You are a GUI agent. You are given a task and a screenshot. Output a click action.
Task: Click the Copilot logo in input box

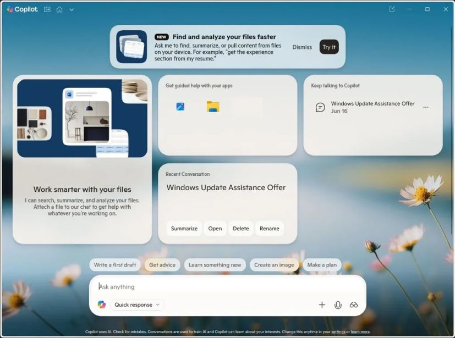tap(102, 304)
